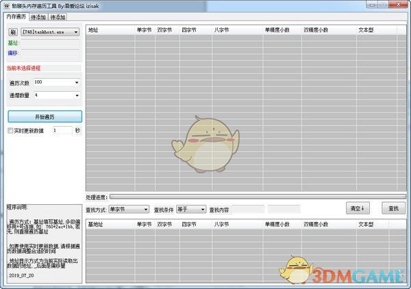Click the 刷 refresh process button
Screen dimensions: 411x289
13,32
